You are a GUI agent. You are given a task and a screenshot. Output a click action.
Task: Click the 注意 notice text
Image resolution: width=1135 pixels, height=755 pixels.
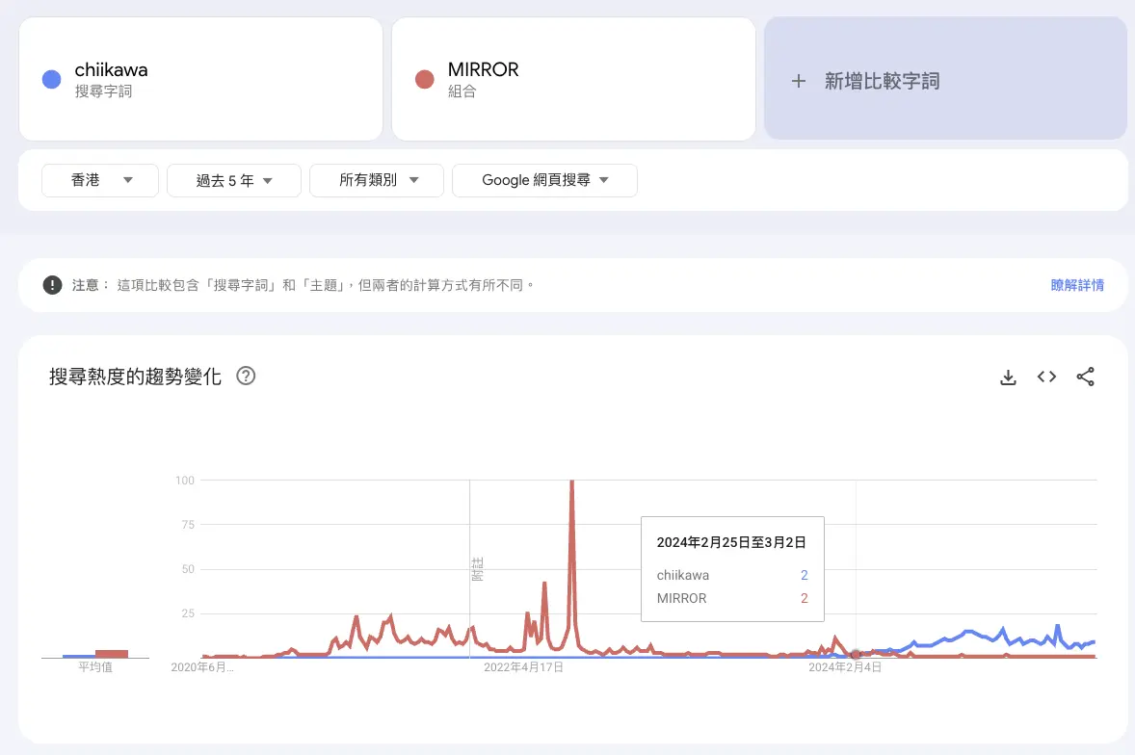303,285
